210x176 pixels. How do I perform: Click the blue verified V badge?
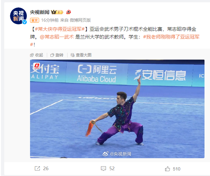pos(25,22)
